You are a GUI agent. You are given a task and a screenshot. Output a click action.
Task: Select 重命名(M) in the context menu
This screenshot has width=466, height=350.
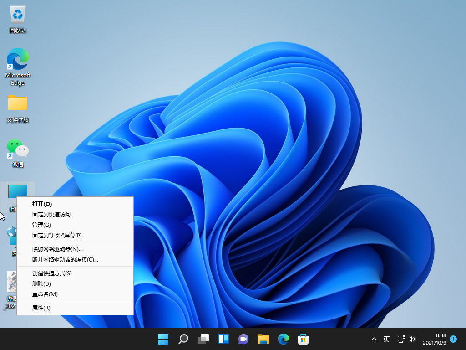[x=44, y=294]
